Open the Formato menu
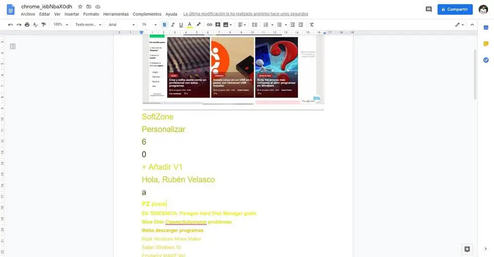 click(91, 14)
